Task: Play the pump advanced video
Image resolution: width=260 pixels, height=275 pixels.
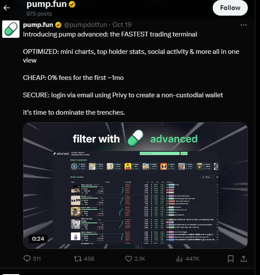Action: pos(135,186)
